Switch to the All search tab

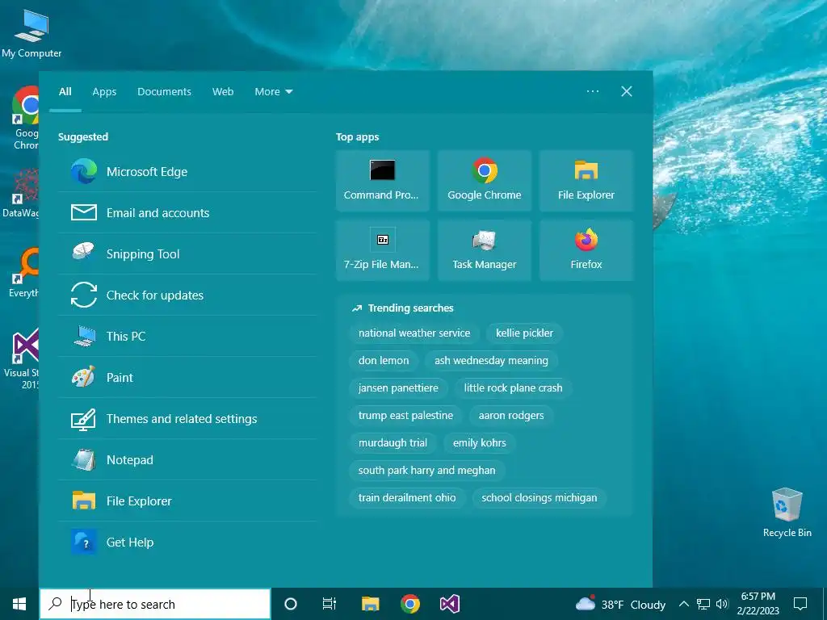pyautogui.click(x=65, y=92)
